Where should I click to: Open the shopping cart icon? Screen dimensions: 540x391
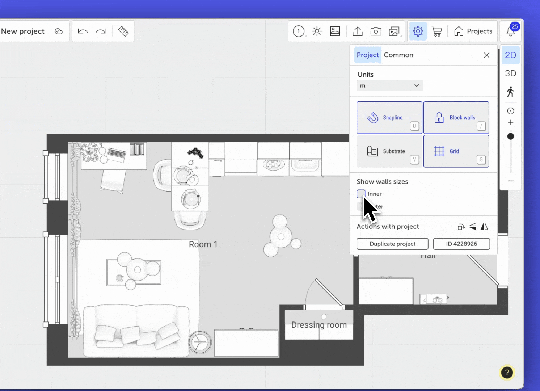point(437,31)
